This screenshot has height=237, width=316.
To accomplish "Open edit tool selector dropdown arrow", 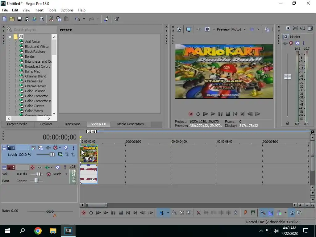I will [168, 213].
